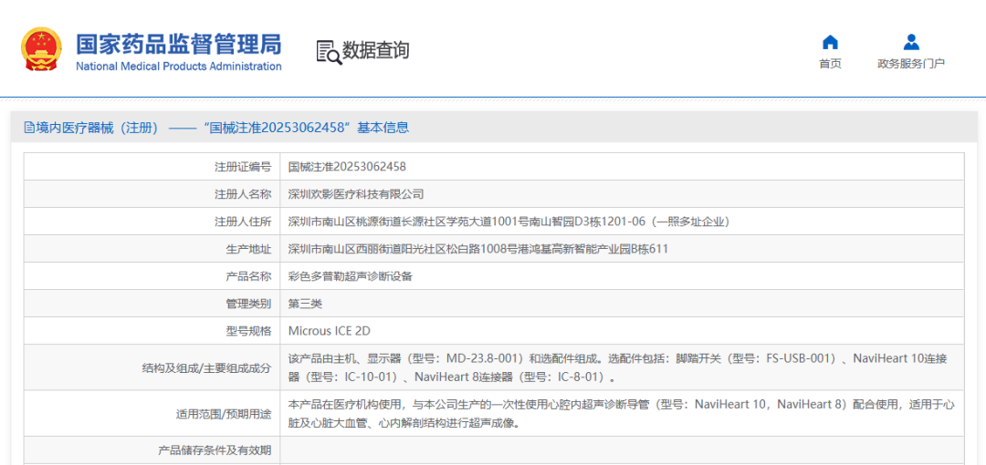Click the National Medical Products Administration text

click(x=178, y=67)
